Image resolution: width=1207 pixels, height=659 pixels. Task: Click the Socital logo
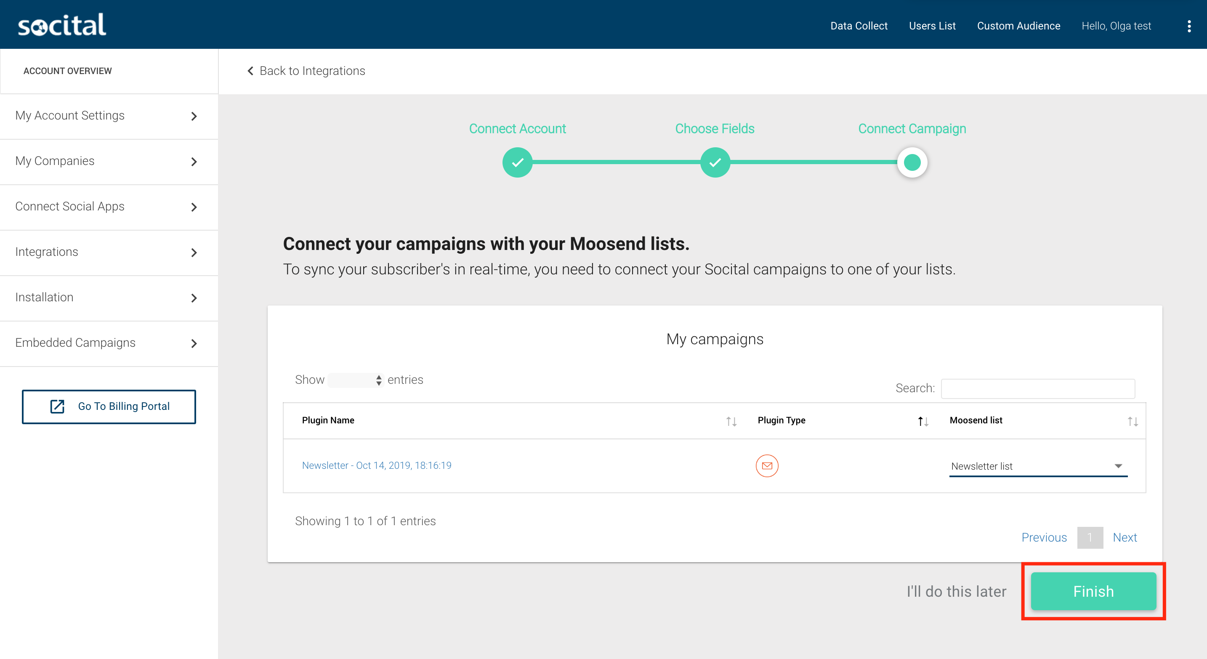click(61, 25)
